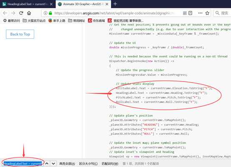Screen dimensions: 231x167
Task: Click the search magnifier icon
Action: pyautogui.click(x=217, y=13)
